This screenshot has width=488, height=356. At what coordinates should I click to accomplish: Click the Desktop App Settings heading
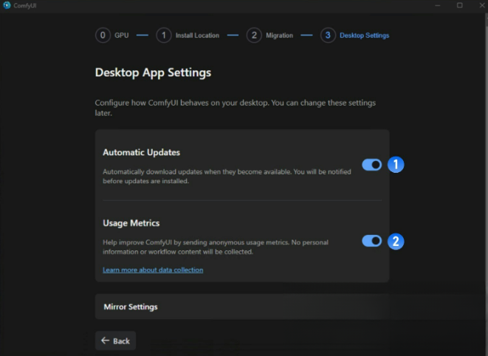click(x=153, y=72)
